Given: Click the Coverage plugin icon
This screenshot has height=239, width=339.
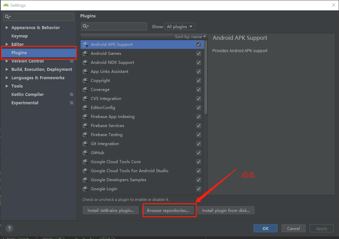Looking at the screenshot, I should click(86, 90).
